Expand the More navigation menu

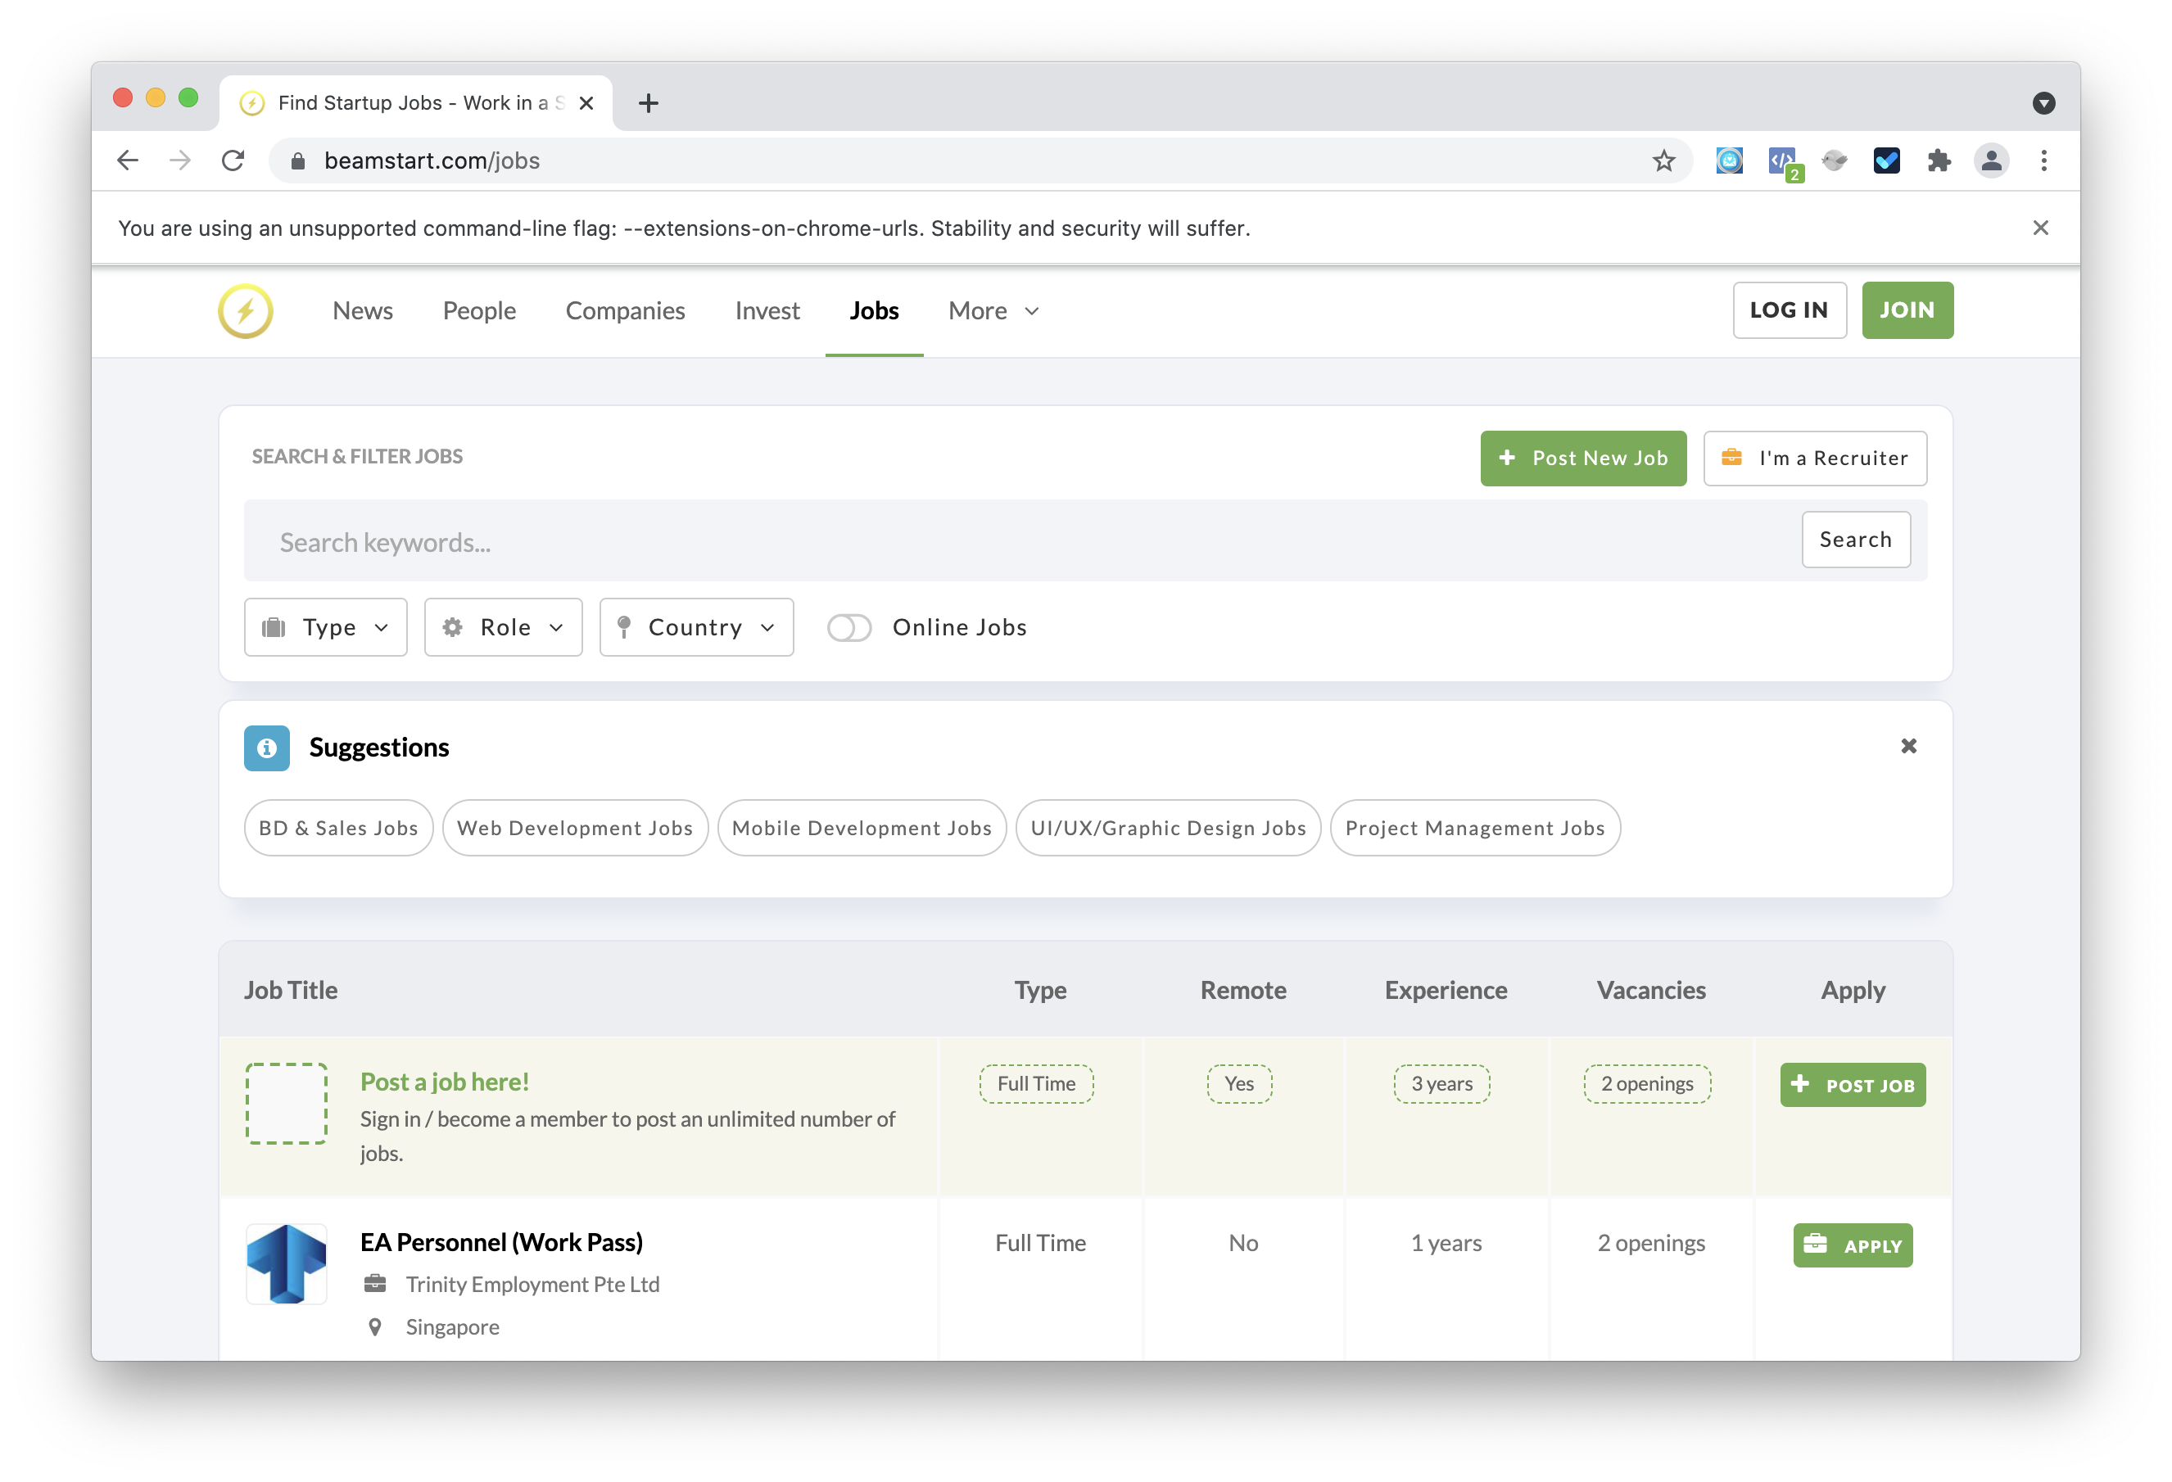click(993, 311)
